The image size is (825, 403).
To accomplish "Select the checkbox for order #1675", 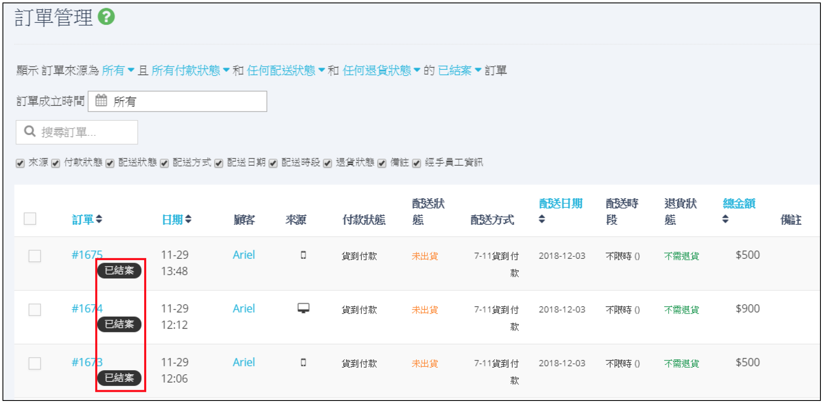I will pyautogui.click(x=35, y=256).
